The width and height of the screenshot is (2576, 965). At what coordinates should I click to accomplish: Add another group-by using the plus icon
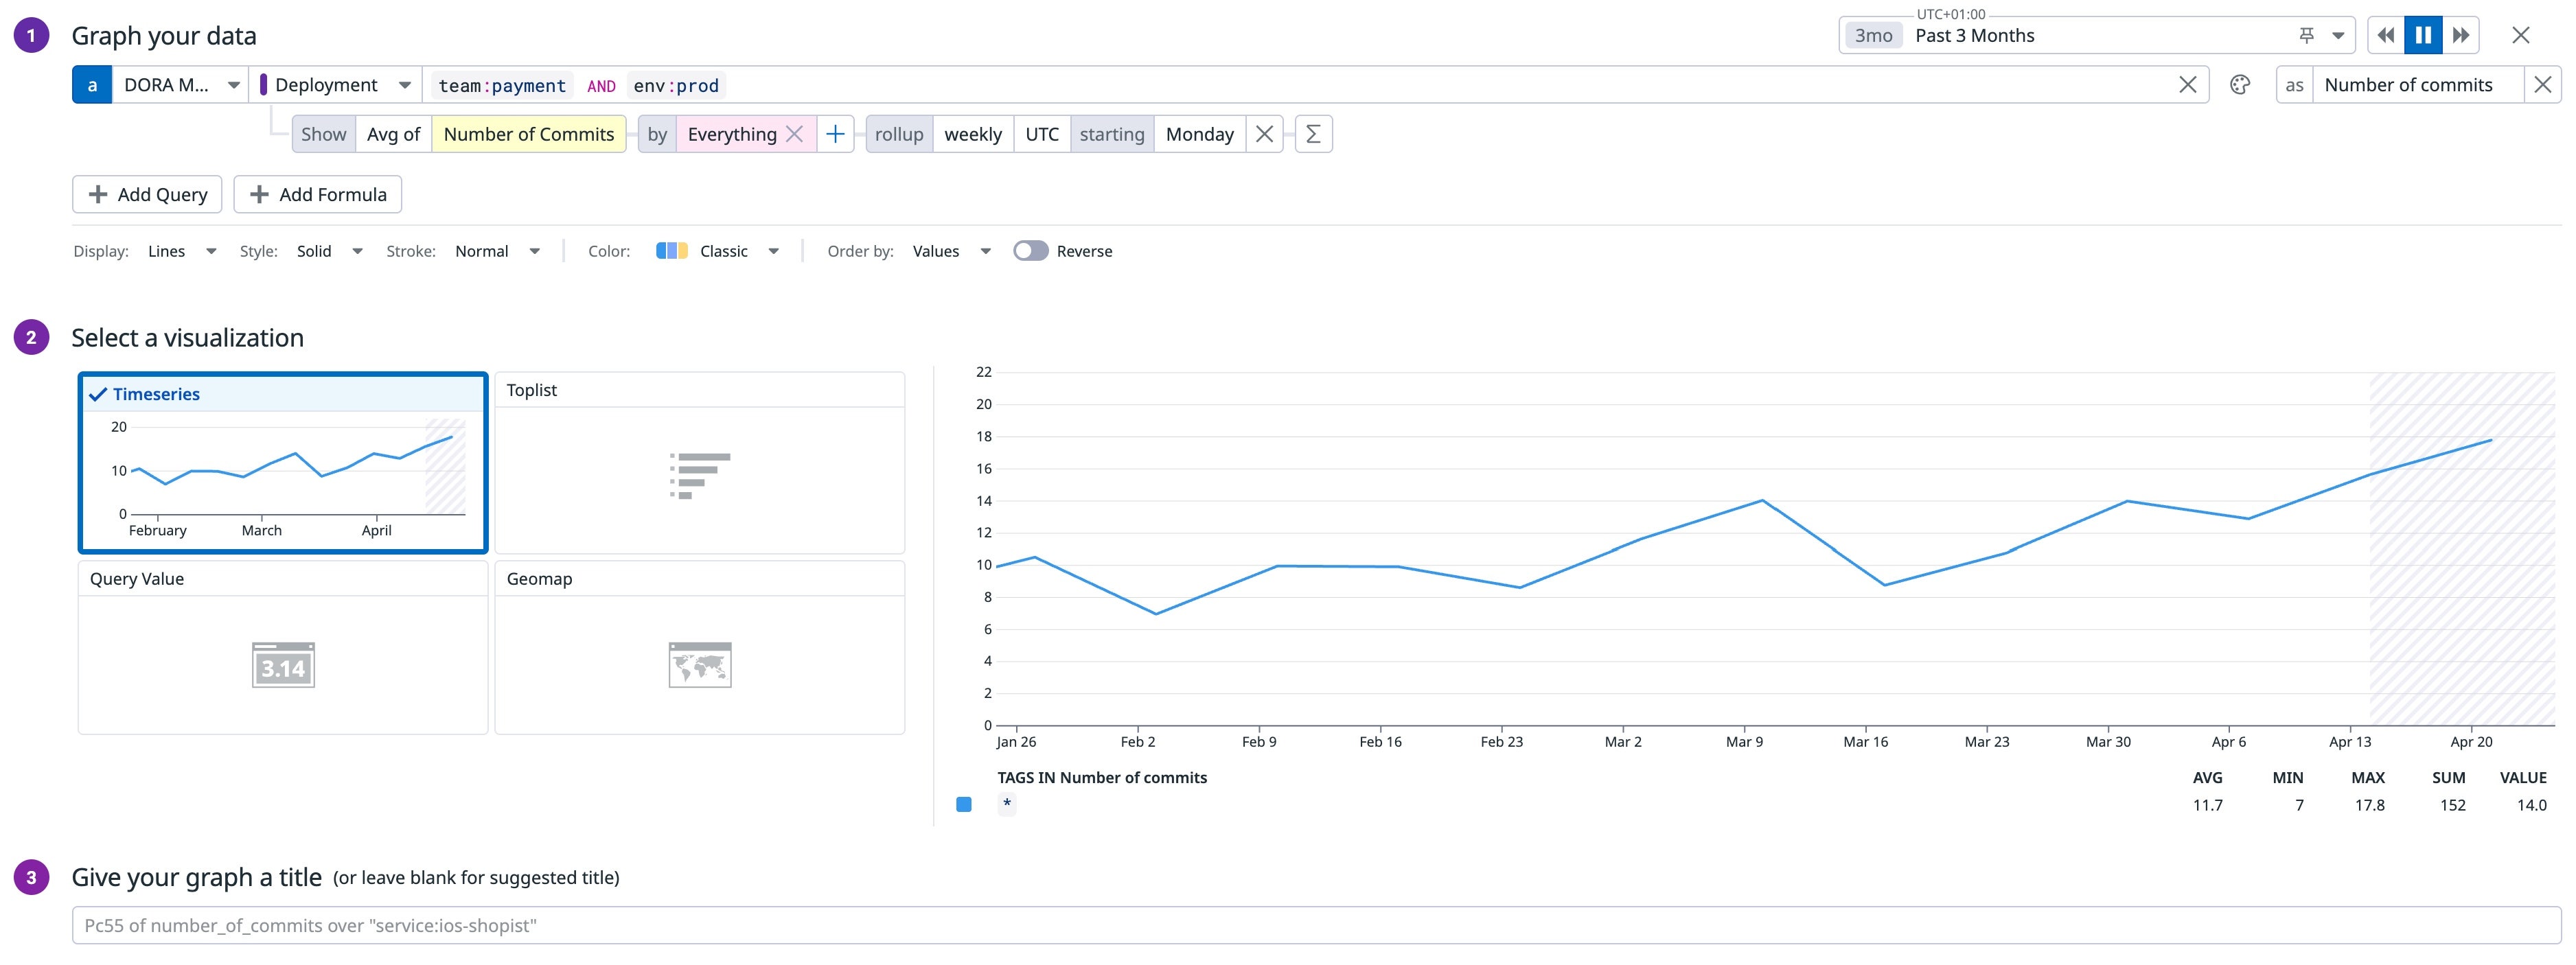click(x=836, y=133)
